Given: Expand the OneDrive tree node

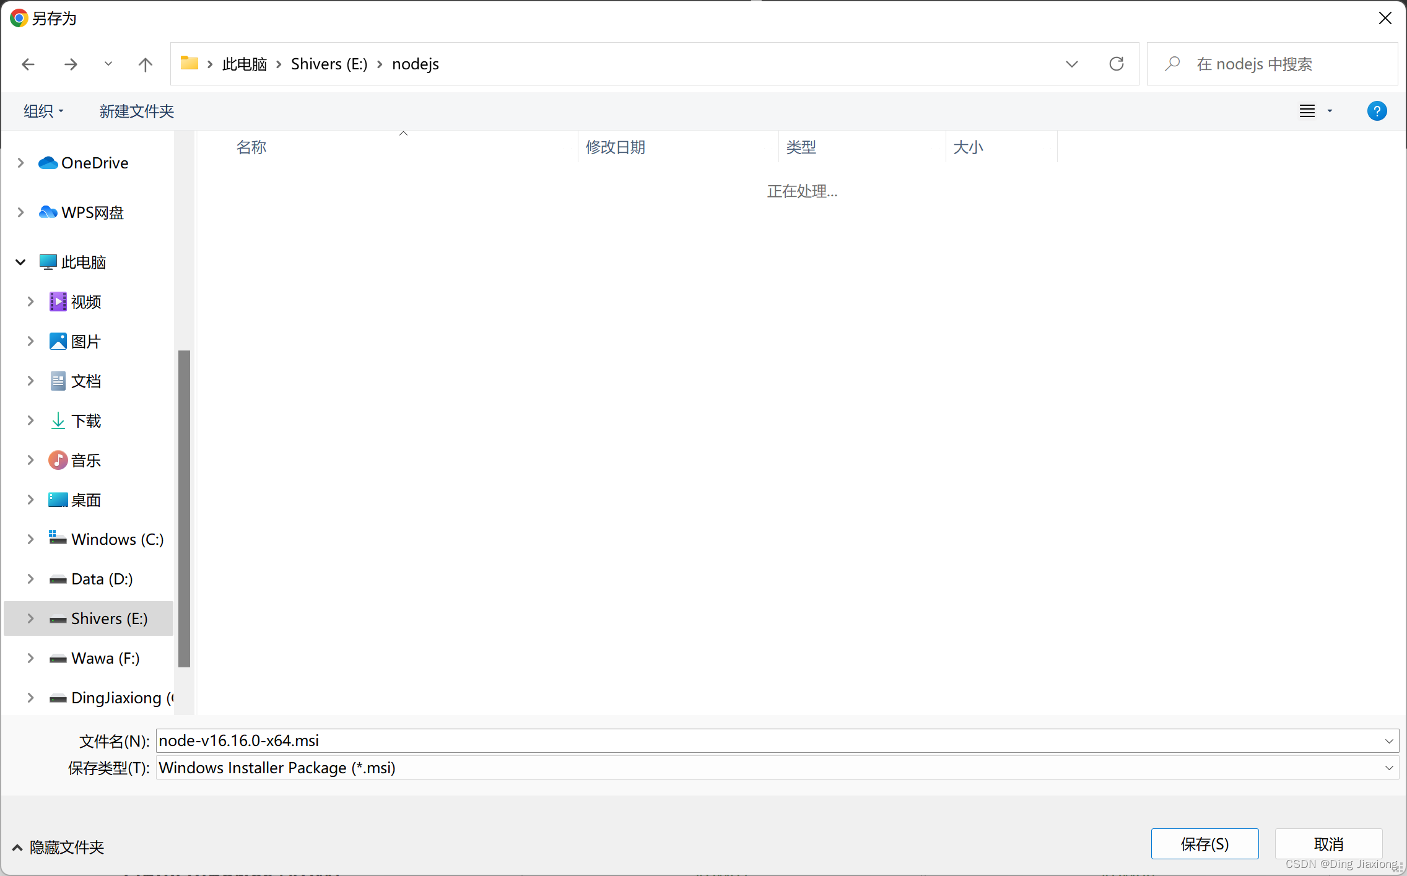Looking at the screenshot, I should pyautogui.click(x=20, y=163).
